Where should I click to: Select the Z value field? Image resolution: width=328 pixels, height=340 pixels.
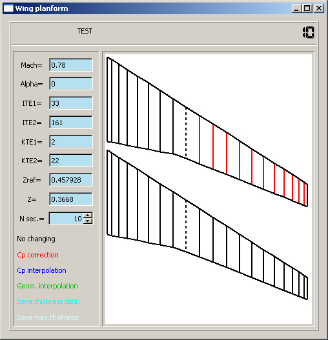(x=71, y=199)
